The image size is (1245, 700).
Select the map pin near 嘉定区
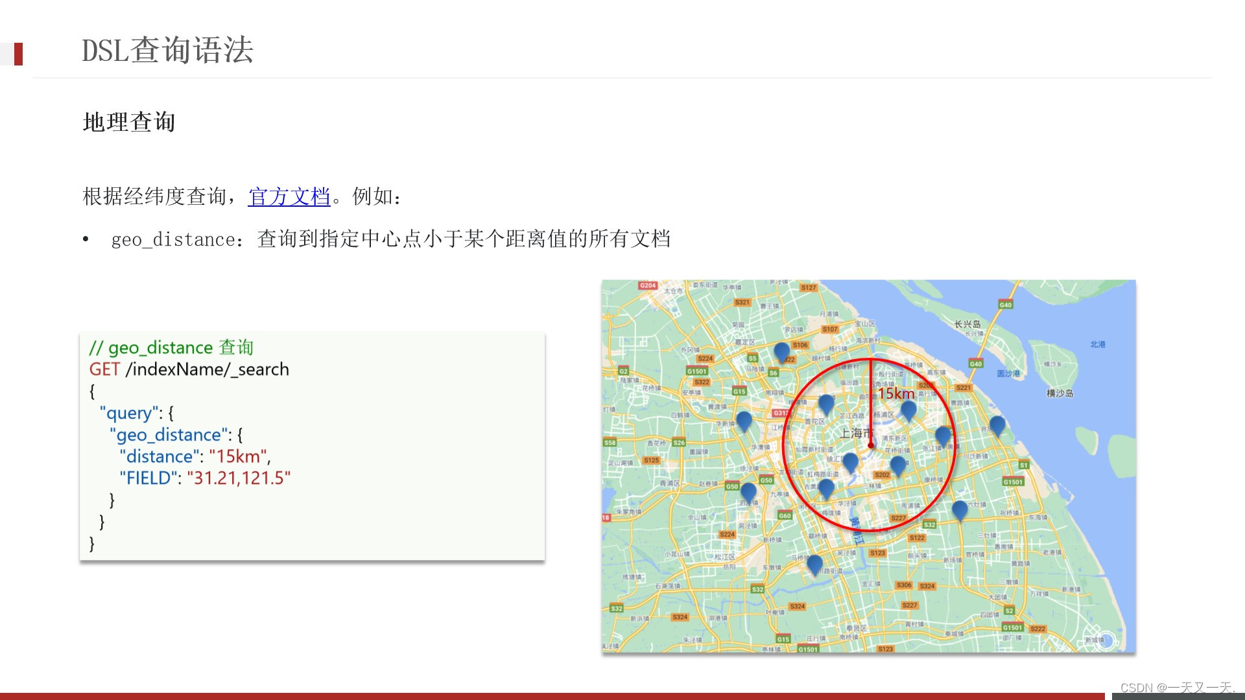[781, 353]
